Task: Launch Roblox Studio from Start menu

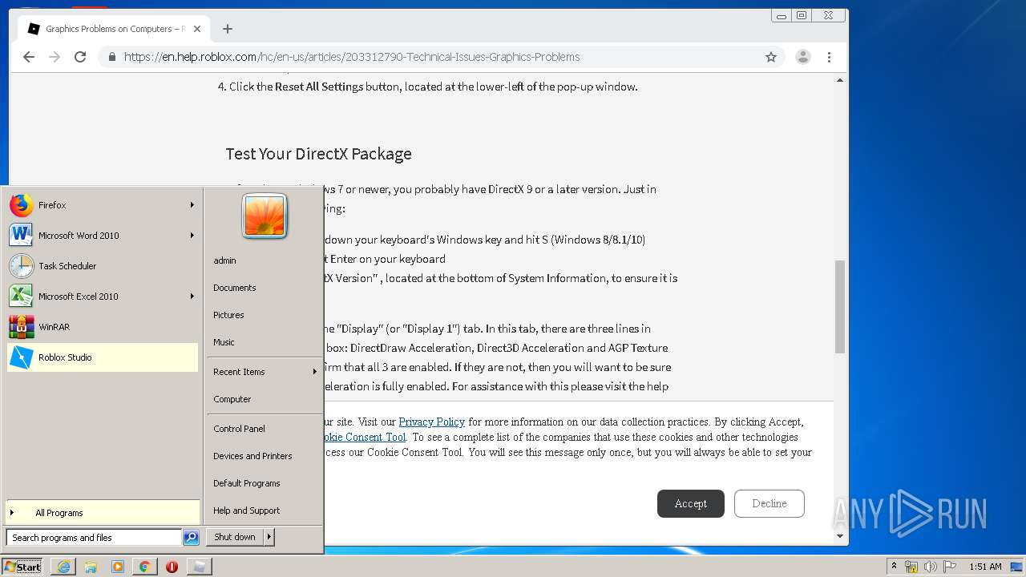Action: (x=102, y=357)
